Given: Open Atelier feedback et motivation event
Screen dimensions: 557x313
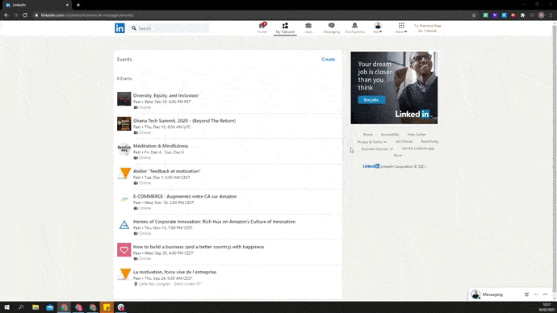Looking at the screenshot, I should point(166,171).
